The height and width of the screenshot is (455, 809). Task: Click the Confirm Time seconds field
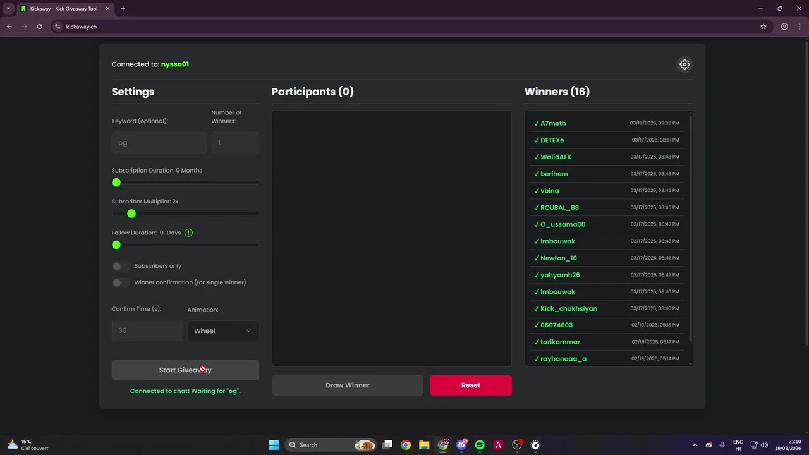147,331
